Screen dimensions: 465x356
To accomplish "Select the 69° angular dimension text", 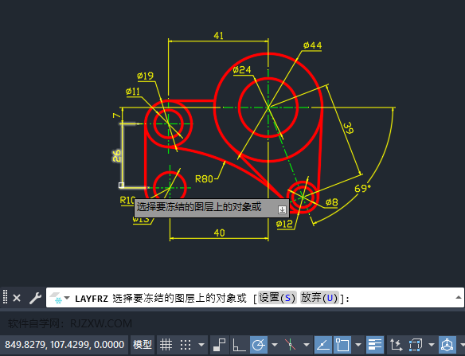I will click(363, 189).
